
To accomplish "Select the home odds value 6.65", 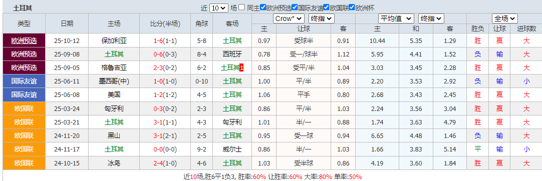I will click(x=377, y=136).
